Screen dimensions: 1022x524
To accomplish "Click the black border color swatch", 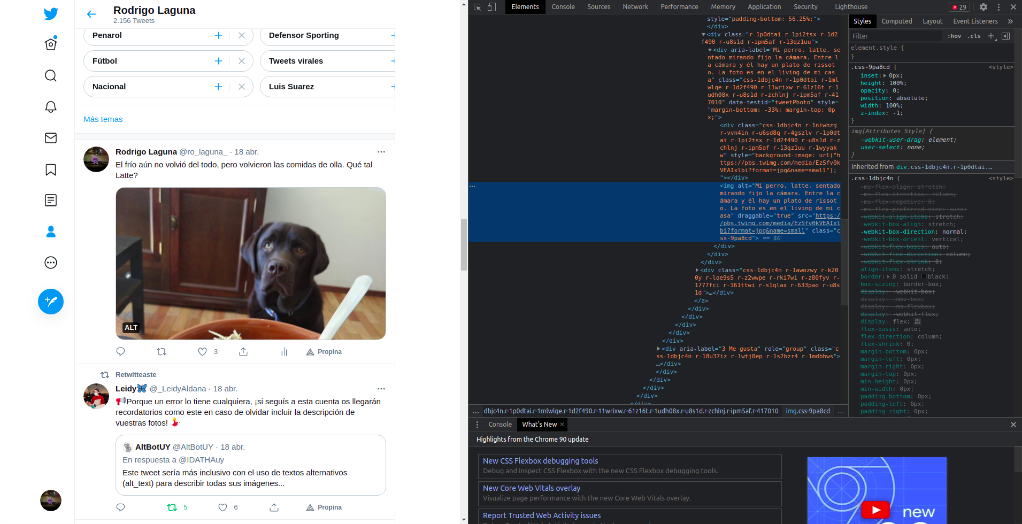I will click(x=924, y=277).
